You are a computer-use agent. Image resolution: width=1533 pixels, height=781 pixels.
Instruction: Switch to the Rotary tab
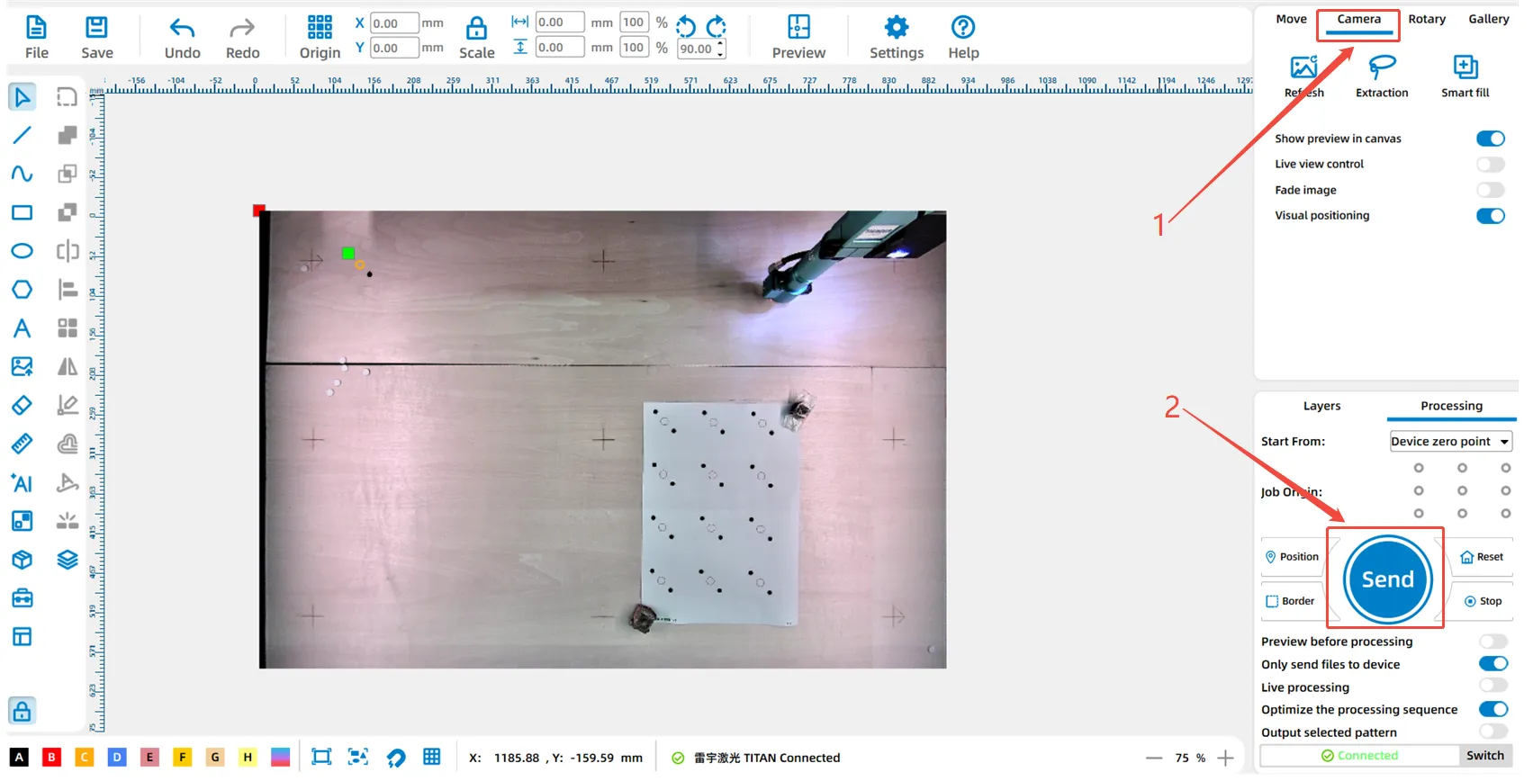tap(1426, 19)
